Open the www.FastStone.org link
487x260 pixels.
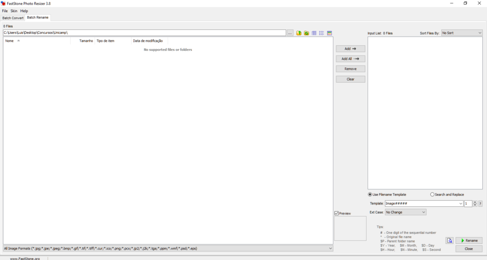25,259
